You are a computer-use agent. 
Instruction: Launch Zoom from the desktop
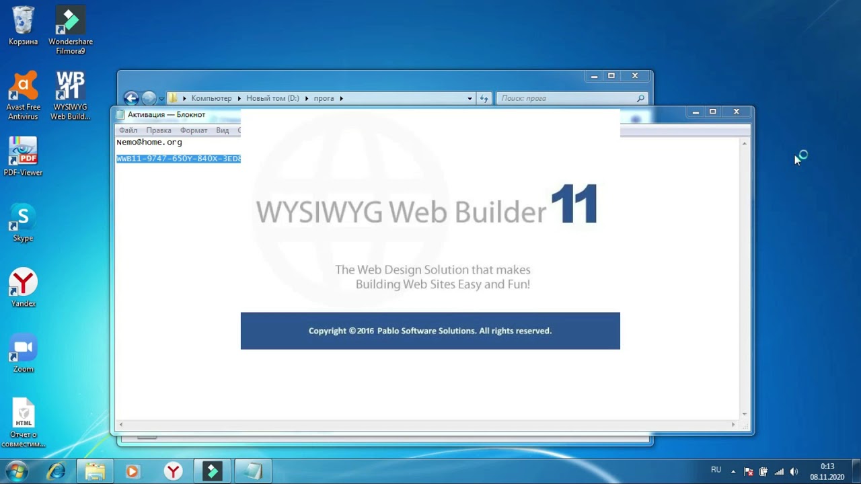[x=23, y=353]
